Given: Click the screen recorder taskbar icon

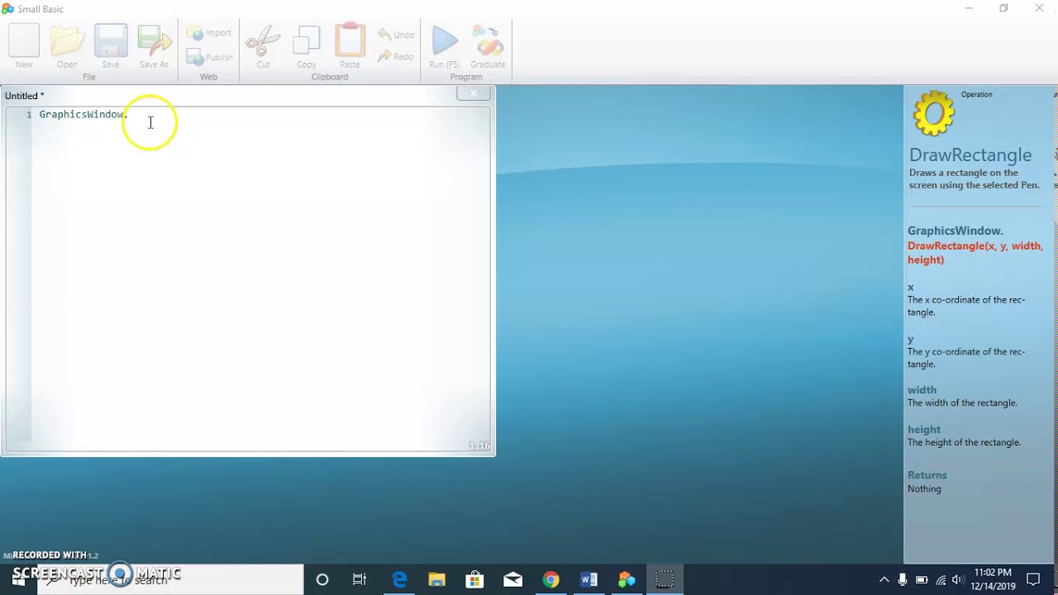Looking at the screenshot, I should [x=665, y=580].
